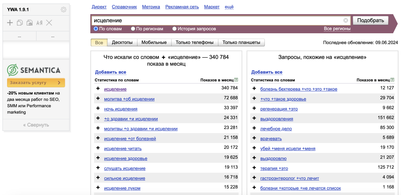Clear the search field text
This screenshot has height=195, width=401.
(345, 21)
